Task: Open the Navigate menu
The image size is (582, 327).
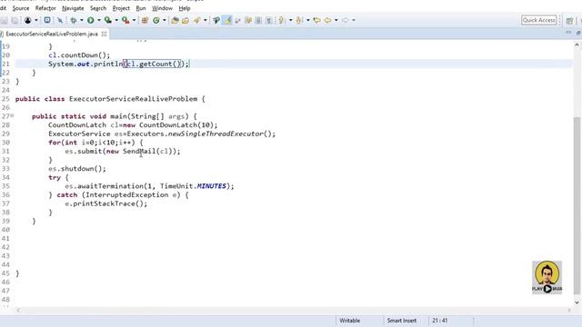Action: pos(73,8)
